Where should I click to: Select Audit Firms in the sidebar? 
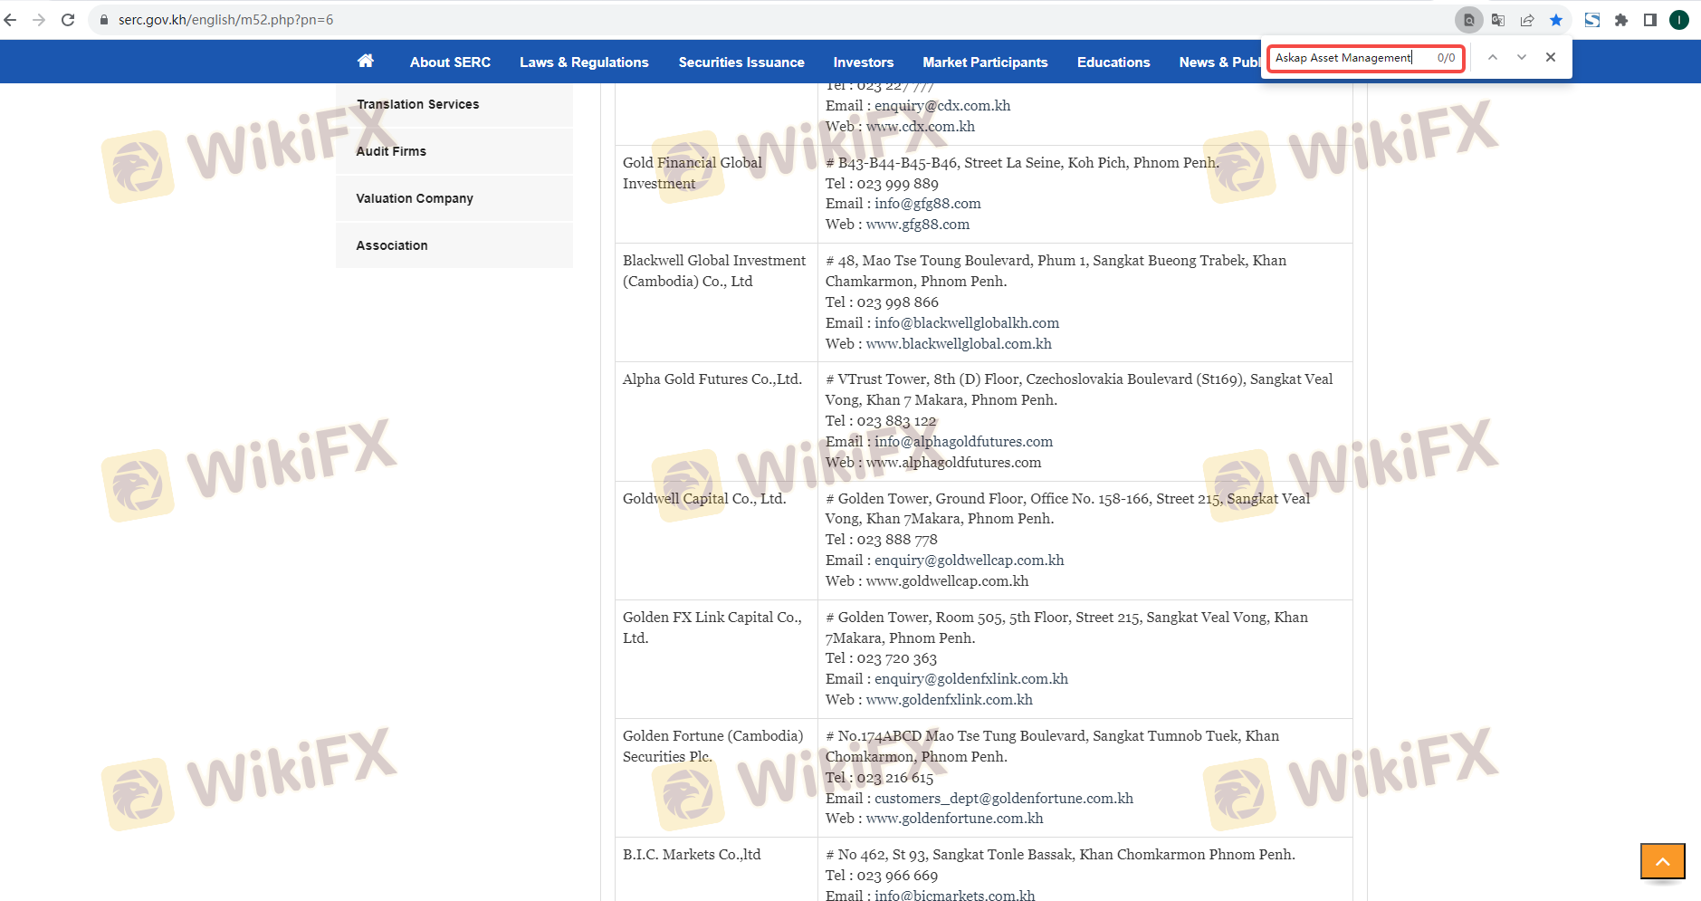(x=391, y=151)
